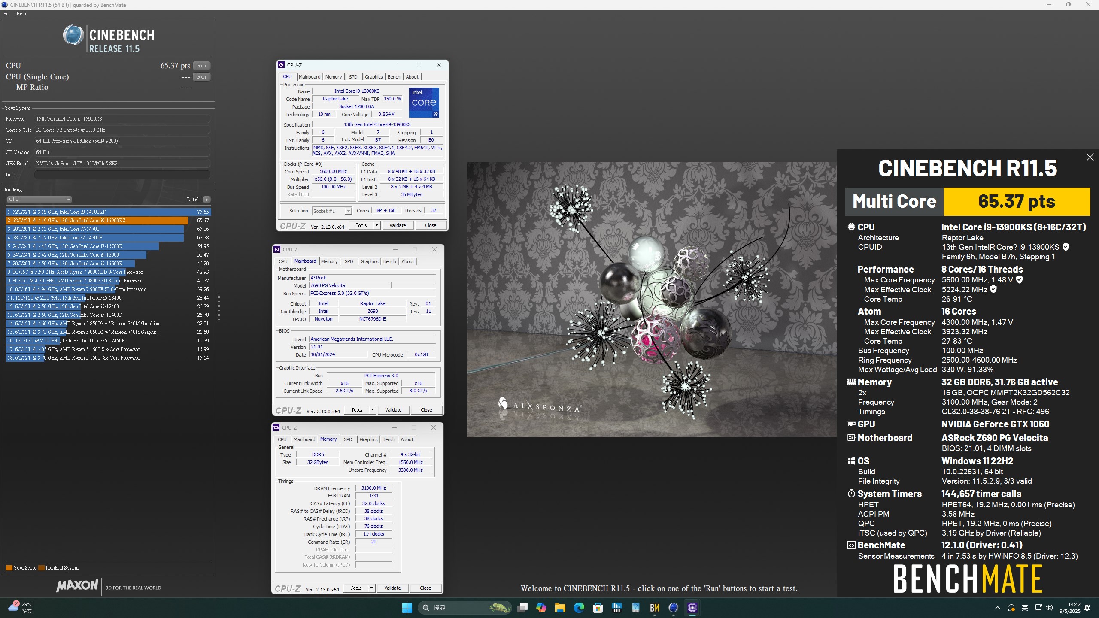The height and width of the screenshot is (618, 1099).
Task: Open Task View from the taskbar
Action: pos(522,608)
